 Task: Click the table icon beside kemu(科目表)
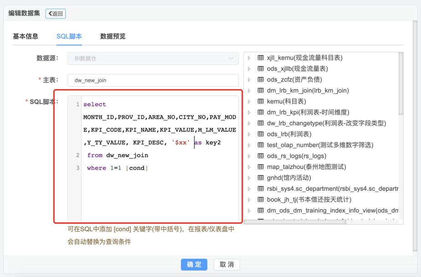[261, 101]
